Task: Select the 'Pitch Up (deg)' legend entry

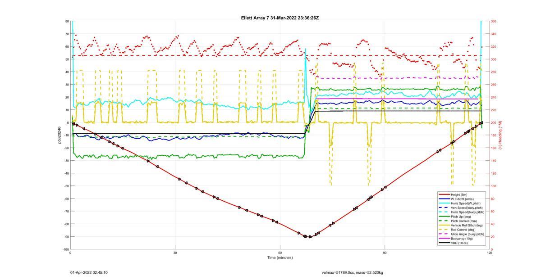Action: click(x=462, y=217)
